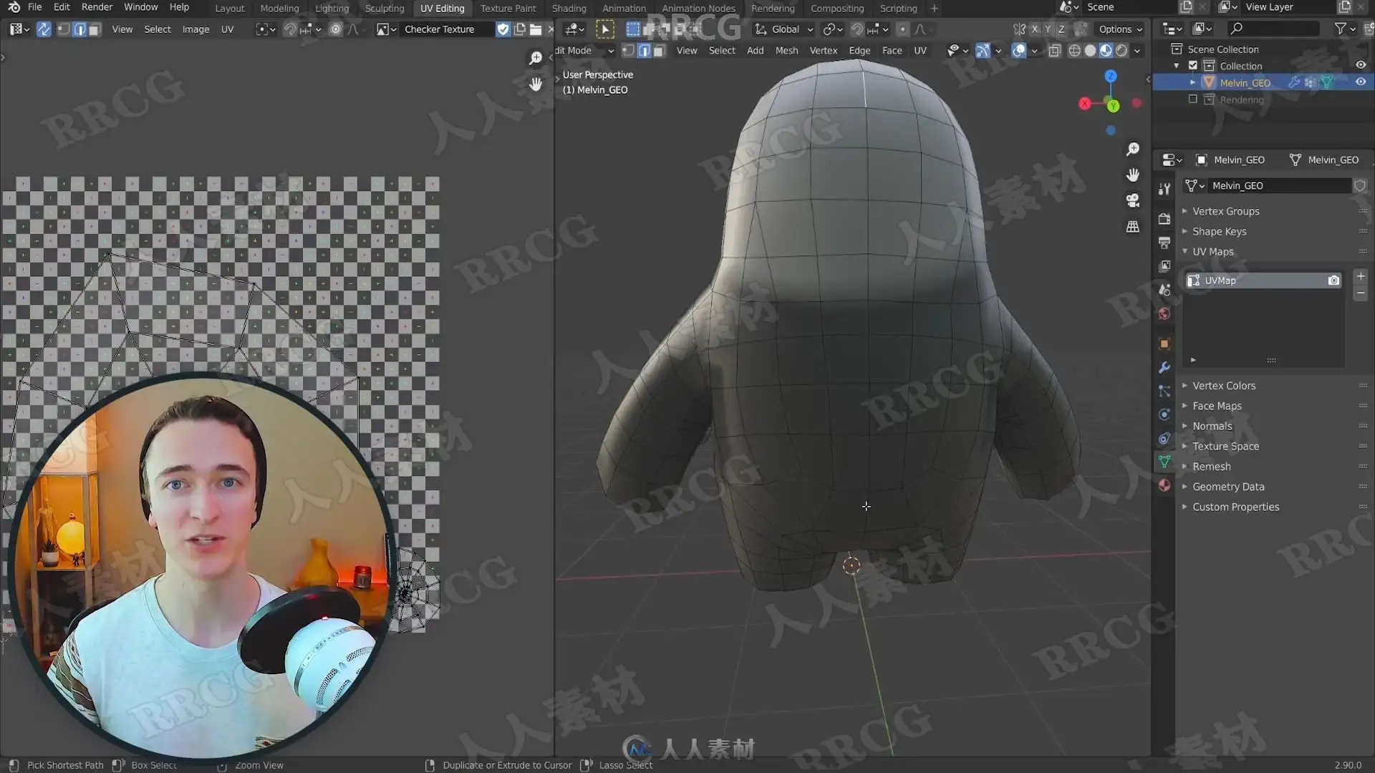Switch to material preview shading
Screen dimensions: 1375x773
coord(1106,51)
